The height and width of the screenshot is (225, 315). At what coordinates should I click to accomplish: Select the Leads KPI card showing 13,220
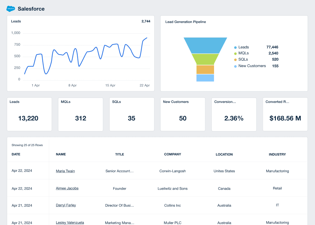29,114
